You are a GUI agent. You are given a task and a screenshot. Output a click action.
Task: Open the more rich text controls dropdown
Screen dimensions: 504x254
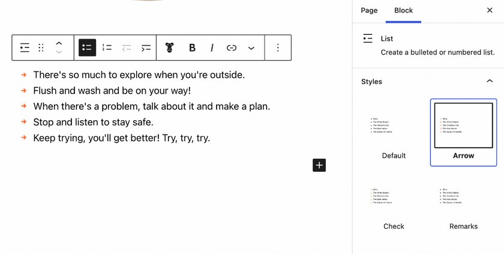click(x=251, y=48)
